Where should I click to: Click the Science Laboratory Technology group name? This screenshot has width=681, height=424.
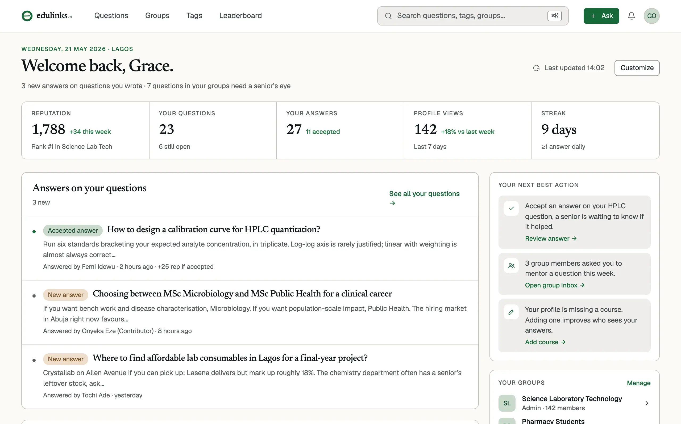pyautogui.click(x=572, y=399)
